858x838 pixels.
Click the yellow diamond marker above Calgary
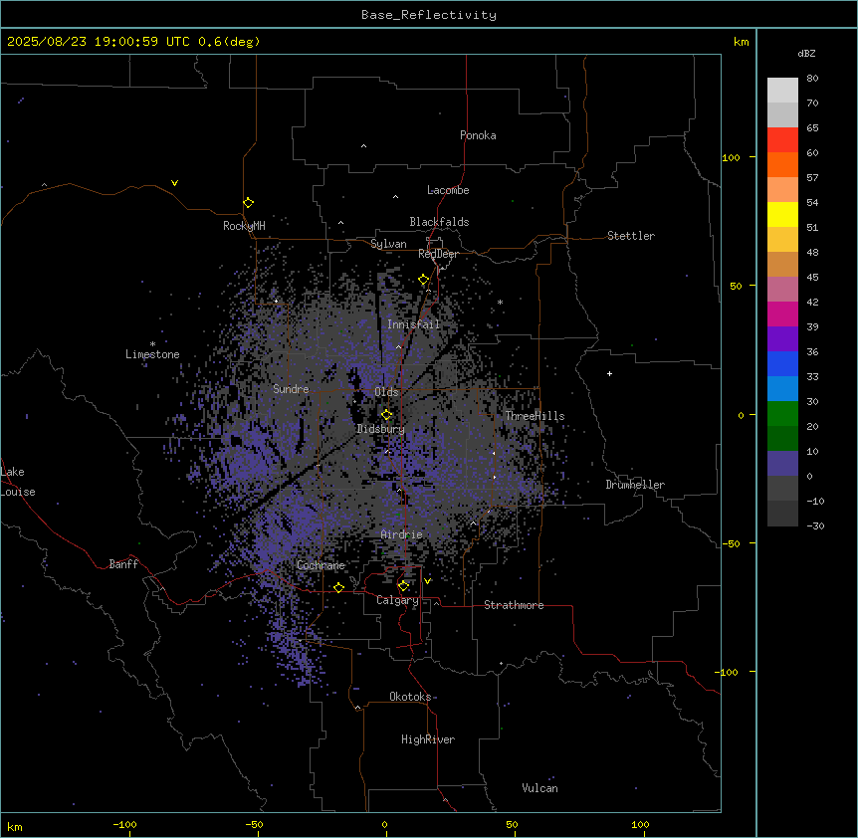[x=404, y=586]
